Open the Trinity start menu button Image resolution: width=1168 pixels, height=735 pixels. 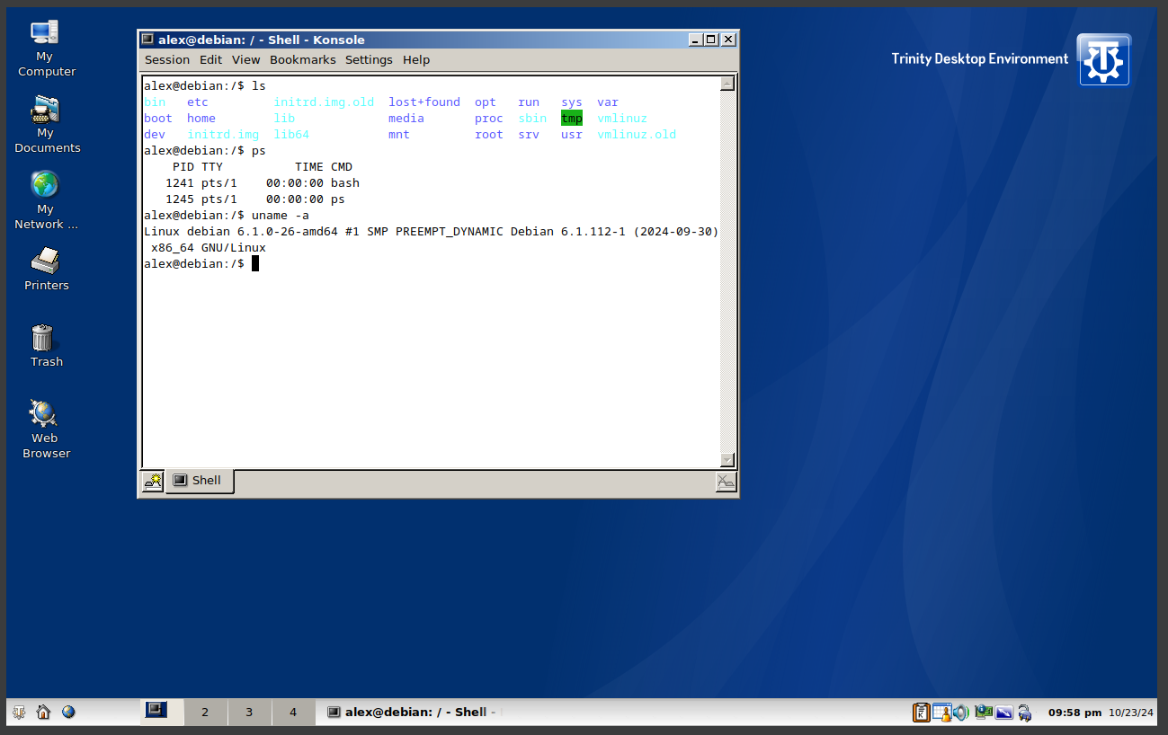pos(19,713)
